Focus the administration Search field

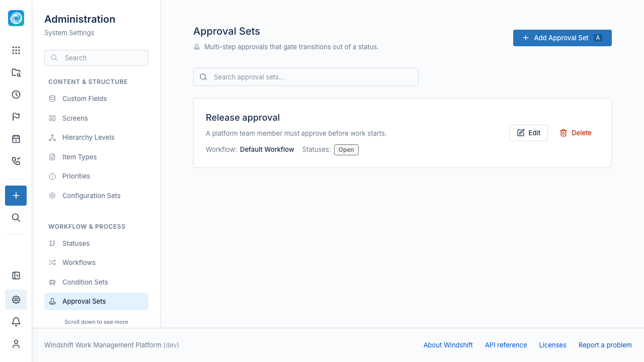[x=96, y=58]
